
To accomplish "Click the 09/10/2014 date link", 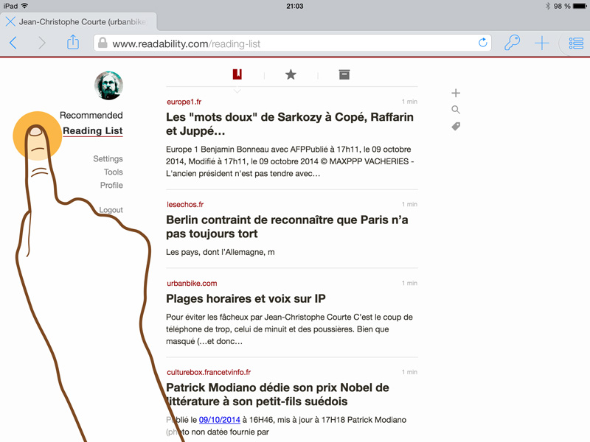I will click(219, 420).
